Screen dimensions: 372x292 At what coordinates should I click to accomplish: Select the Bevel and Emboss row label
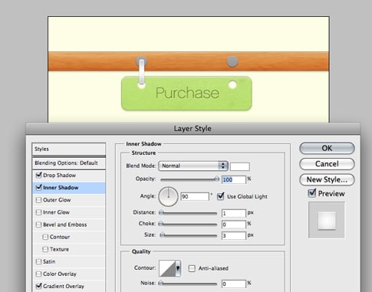click(65, 225)
